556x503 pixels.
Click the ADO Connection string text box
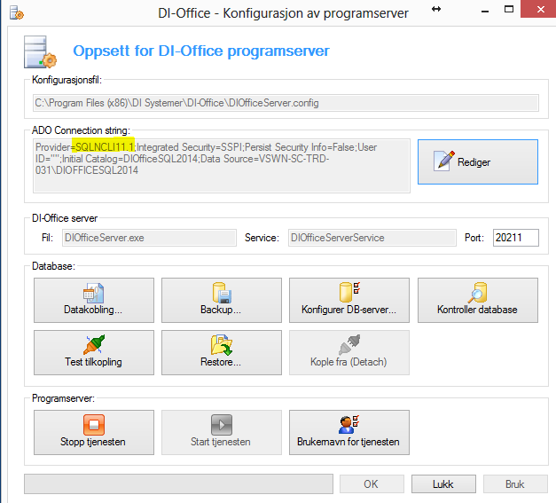coord(222,166)
